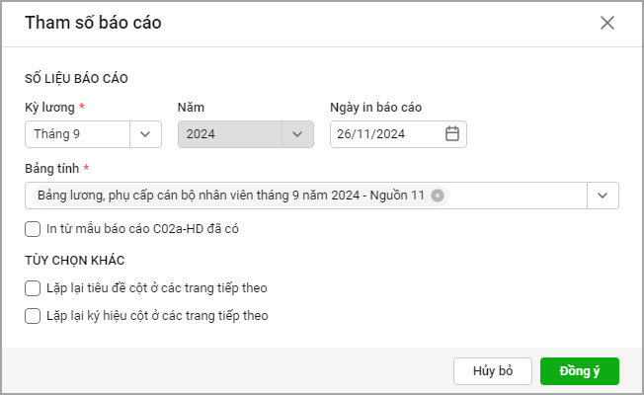Click the 'Lặp lại ký hiệu cột' label text
The height and width of the screenshot is (395, 644).
(x=157, y=316)
